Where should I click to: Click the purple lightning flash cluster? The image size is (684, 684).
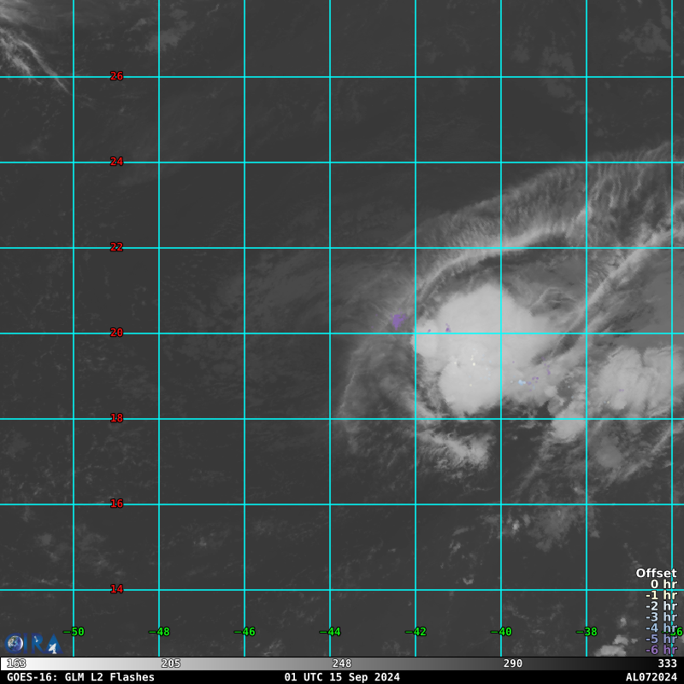coord(398,321)
